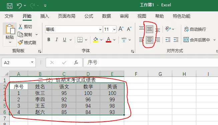This screenshot has width=218, height=125.
Task: Switch to the 开始 ribbon tab
Action: click(x=27, y=16)
